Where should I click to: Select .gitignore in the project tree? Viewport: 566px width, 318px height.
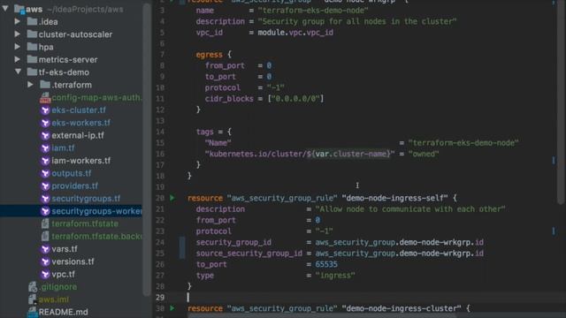58,287
